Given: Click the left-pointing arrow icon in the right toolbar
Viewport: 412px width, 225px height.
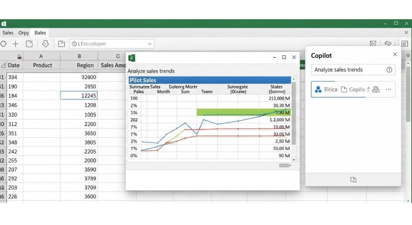Looking at the screenshot, I should 388,44.
